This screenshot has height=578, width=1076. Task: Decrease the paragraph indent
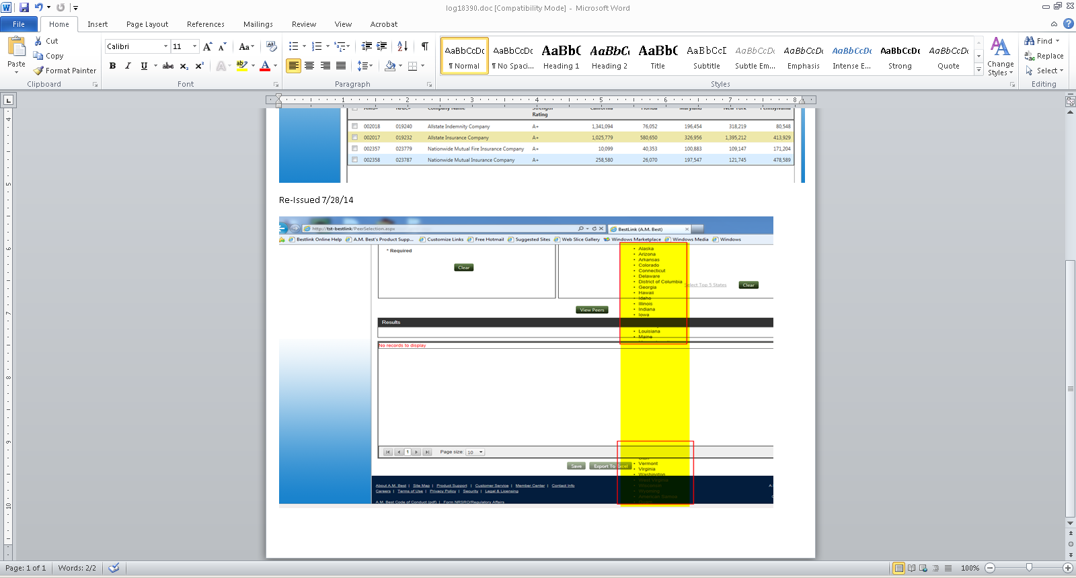click(x=367, y=46)
